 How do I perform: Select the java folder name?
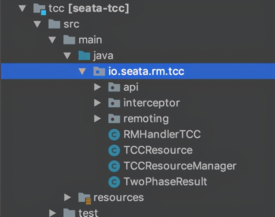pos(103,56)
